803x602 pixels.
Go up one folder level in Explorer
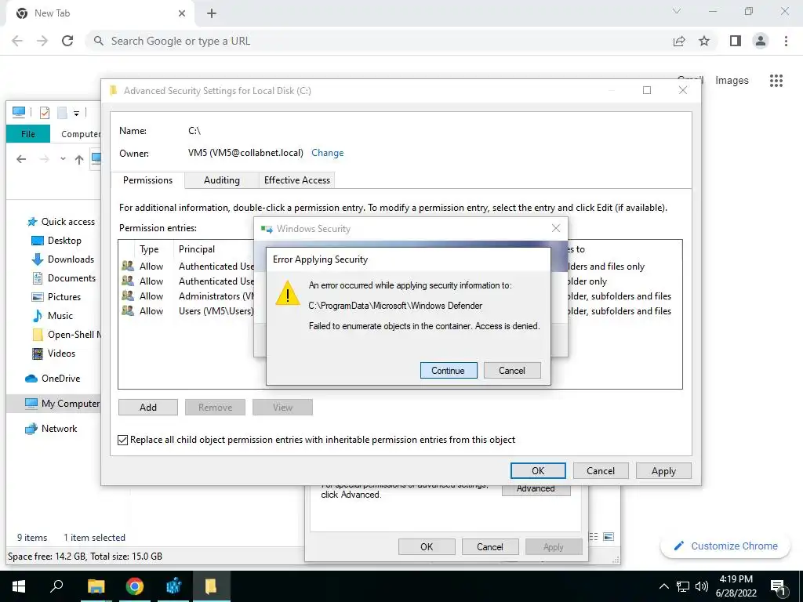click(79, 159)
